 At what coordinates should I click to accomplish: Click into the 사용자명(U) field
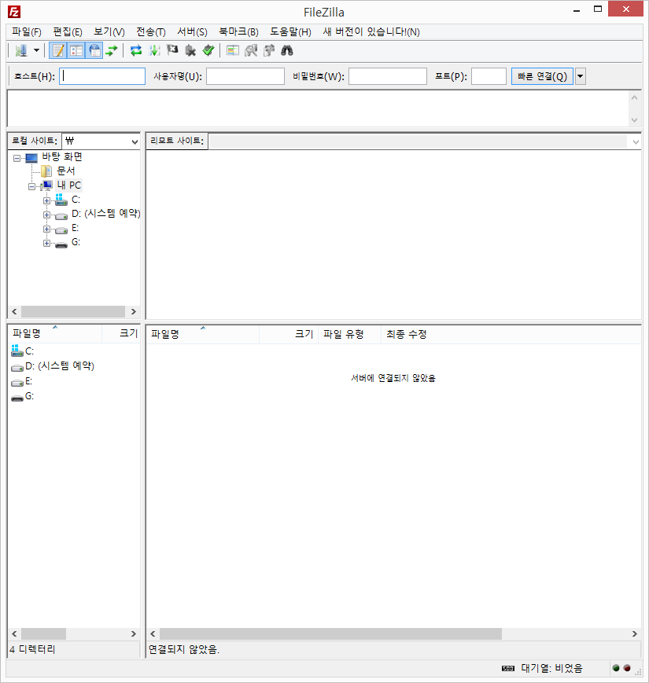(x=245, y=76)
